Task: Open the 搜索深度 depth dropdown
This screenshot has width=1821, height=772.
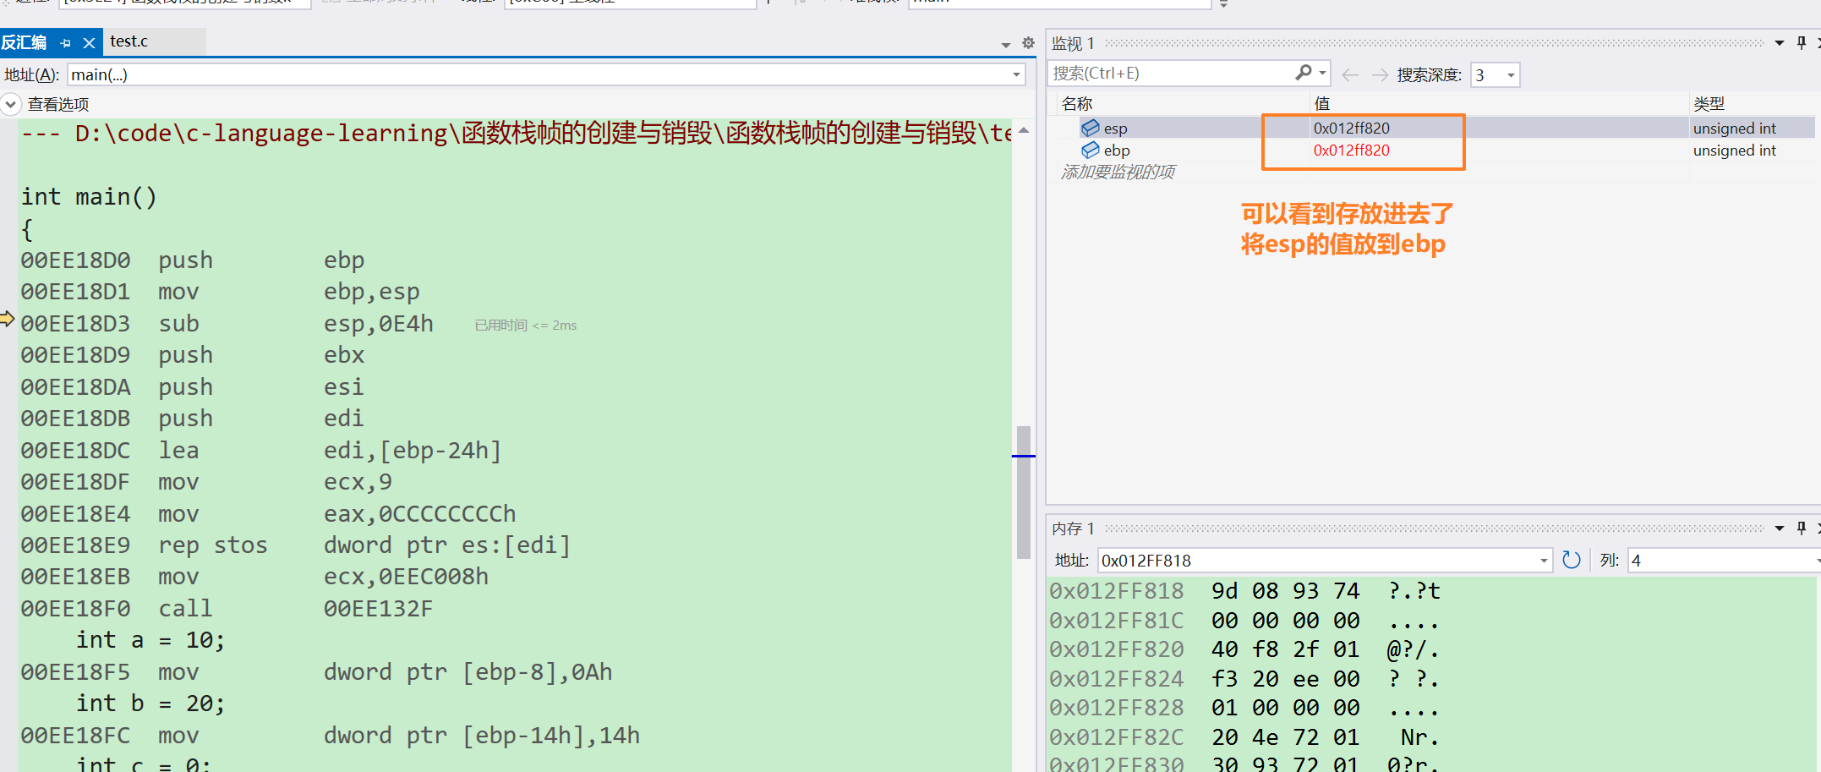Action: click(1511, 75)
